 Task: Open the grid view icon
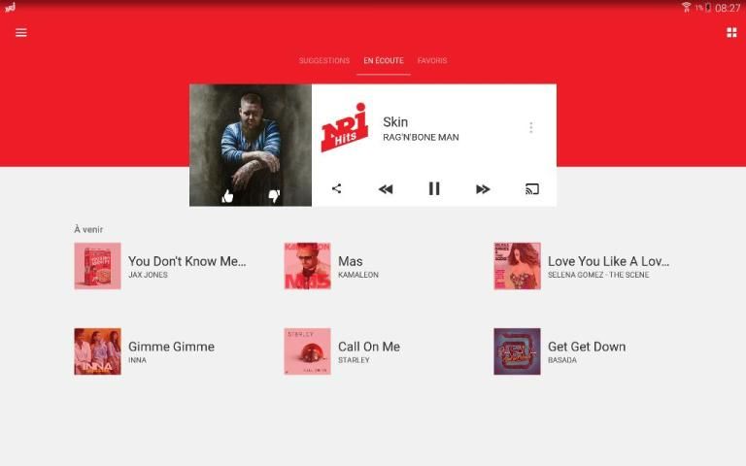click(731, 32)
